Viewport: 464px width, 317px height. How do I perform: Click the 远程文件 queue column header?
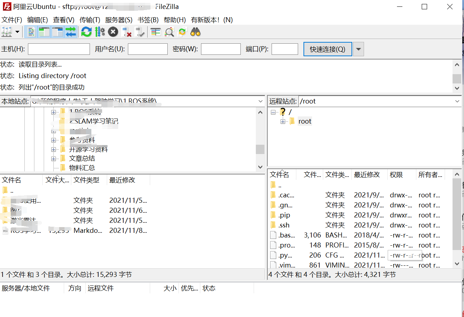(x=118, y=288)
